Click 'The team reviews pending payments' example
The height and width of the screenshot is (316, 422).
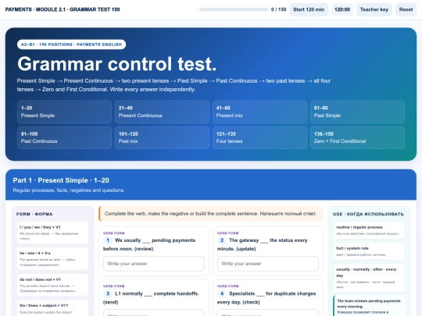click(369, 306)
